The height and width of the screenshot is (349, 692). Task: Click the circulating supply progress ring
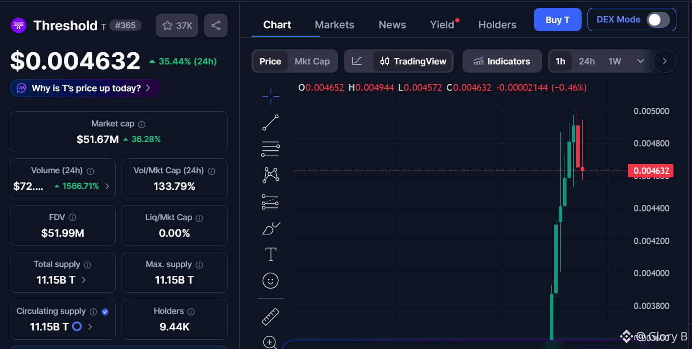pyautogui.click(x=77, y=327)
